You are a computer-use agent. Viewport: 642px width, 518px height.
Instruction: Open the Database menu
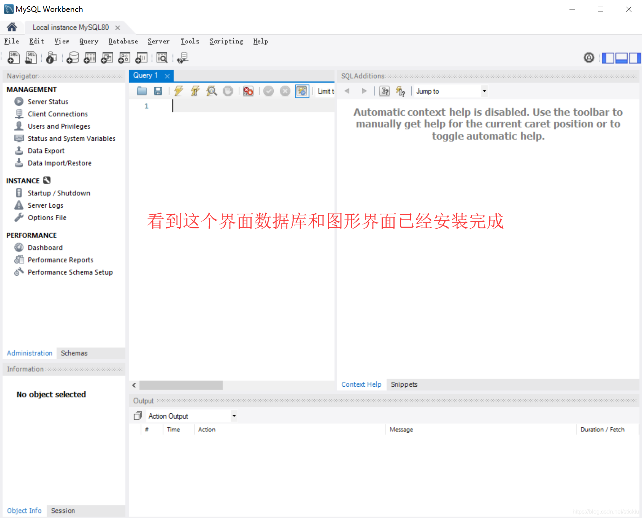(123, 41)
